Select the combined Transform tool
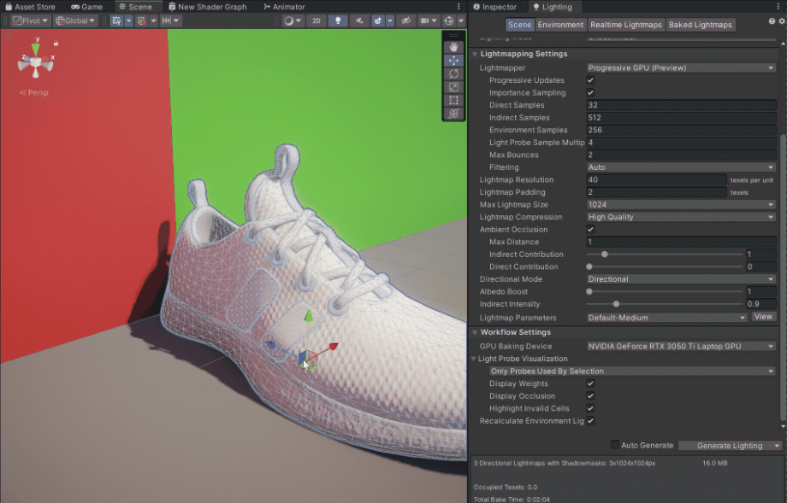This screenshot has height=503, width=787. (x=454, y=114)
